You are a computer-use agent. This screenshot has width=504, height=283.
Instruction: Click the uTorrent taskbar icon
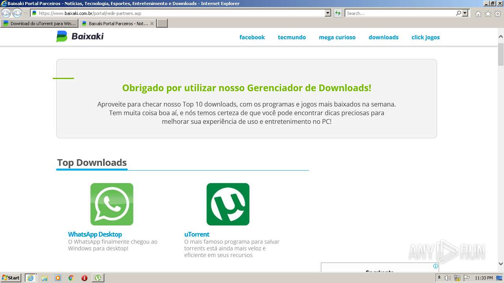click(98, 278)
